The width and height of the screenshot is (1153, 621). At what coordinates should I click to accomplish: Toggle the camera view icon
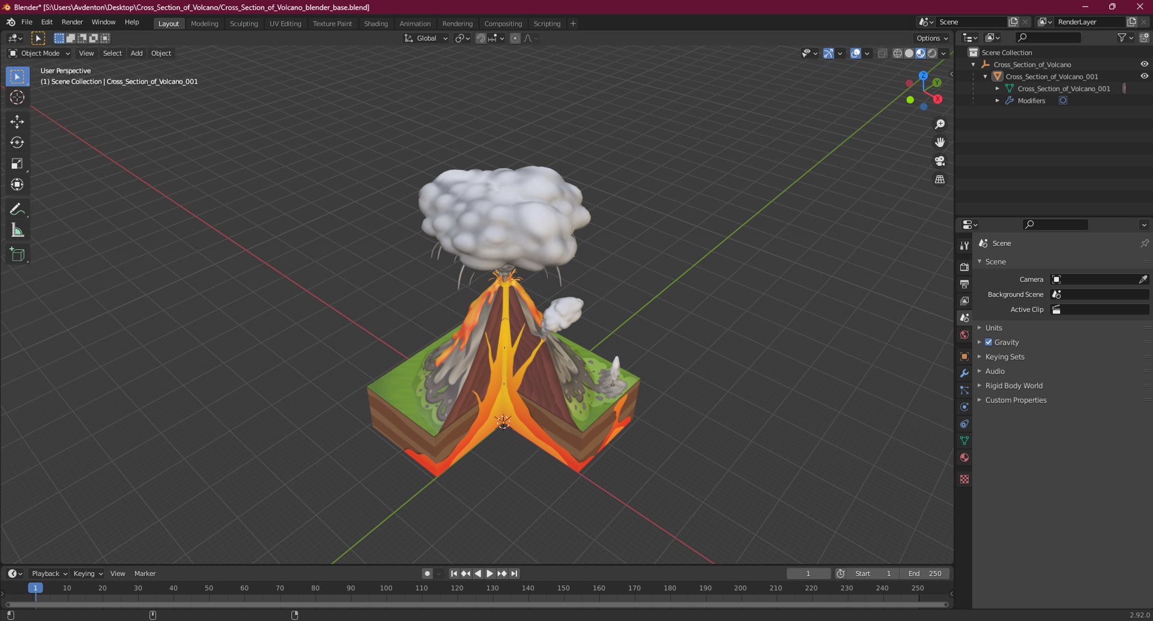[x=940, y=161]
